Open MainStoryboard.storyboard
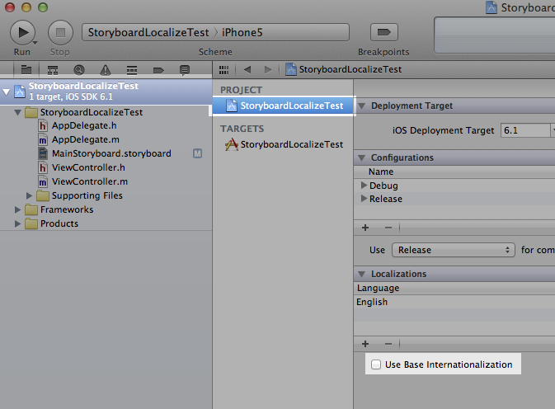 click(111, 153)
